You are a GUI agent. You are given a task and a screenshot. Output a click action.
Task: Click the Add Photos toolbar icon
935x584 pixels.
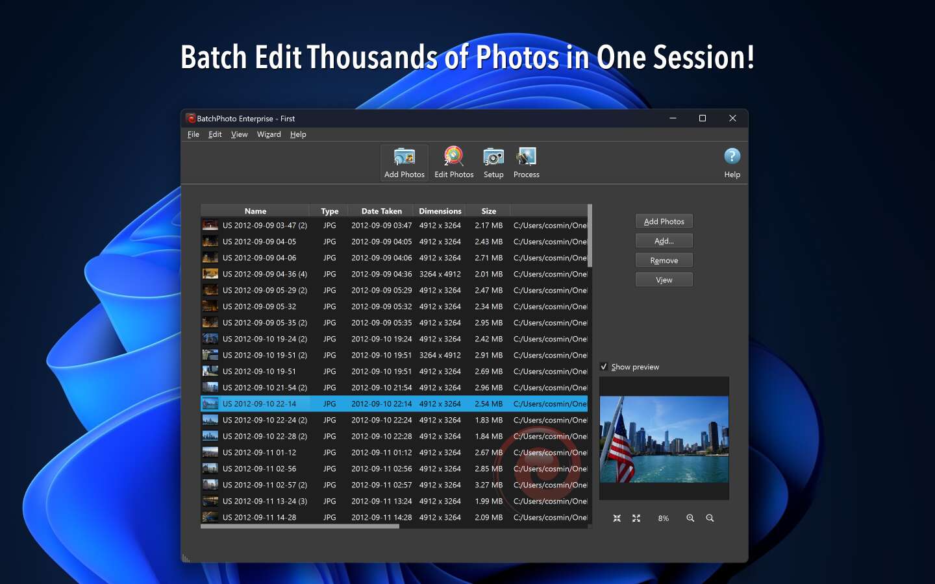tap(404, 162)
